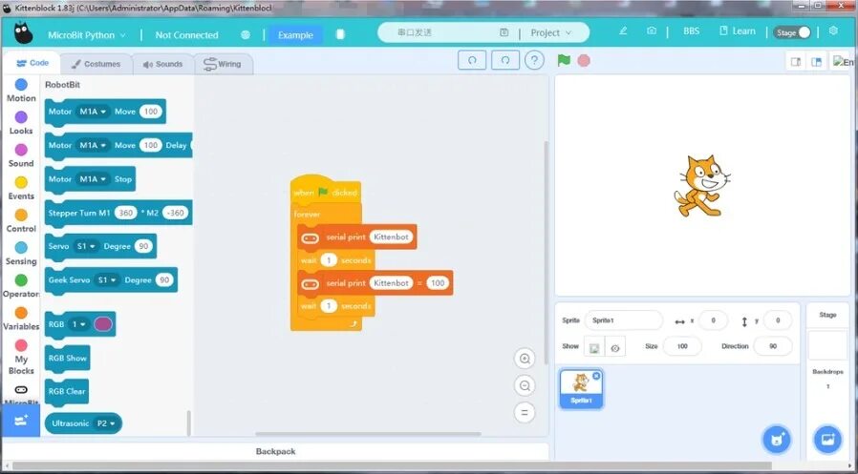858x474 pixels.
Task: Switch to the Sounds tab
Action: point(162,64)
